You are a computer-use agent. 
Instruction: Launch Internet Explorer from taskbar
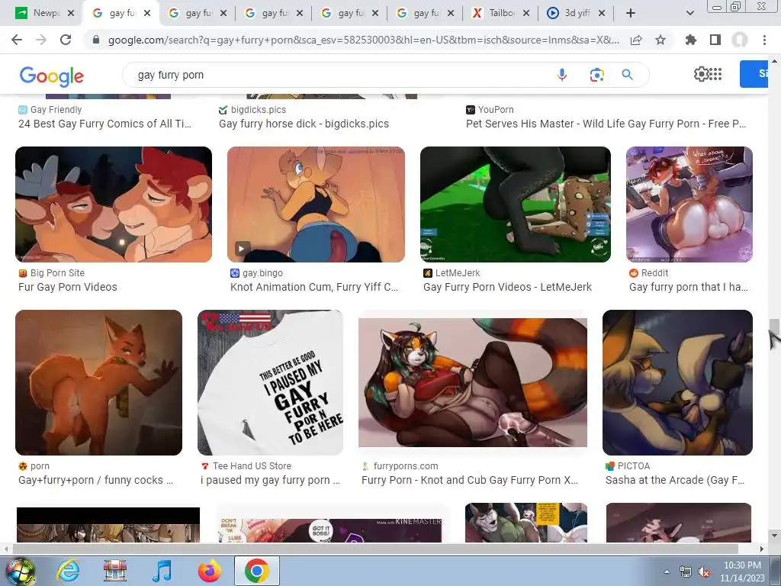coord(68,571)
